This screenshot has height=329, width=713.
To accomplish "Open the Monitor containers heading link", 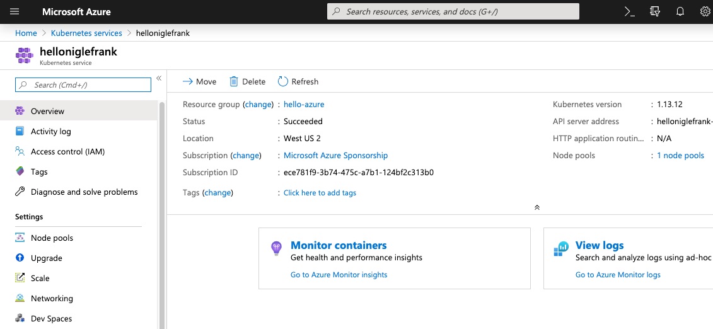I will pos(339,245).
